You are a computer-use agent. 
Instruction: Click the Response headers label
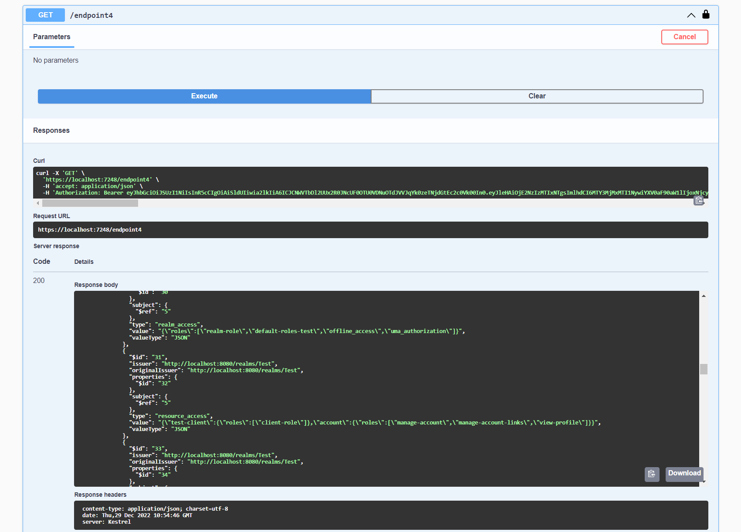click(100, 495)
